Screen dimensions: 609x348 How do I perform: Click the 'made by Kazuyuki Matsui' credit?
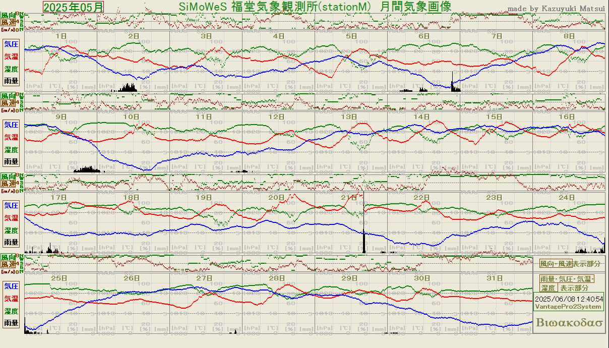pyautogui.click(x=556, y=9)
